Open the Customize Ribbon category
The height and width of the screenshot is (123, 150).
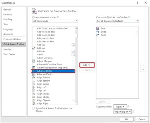tap(12, 39)
